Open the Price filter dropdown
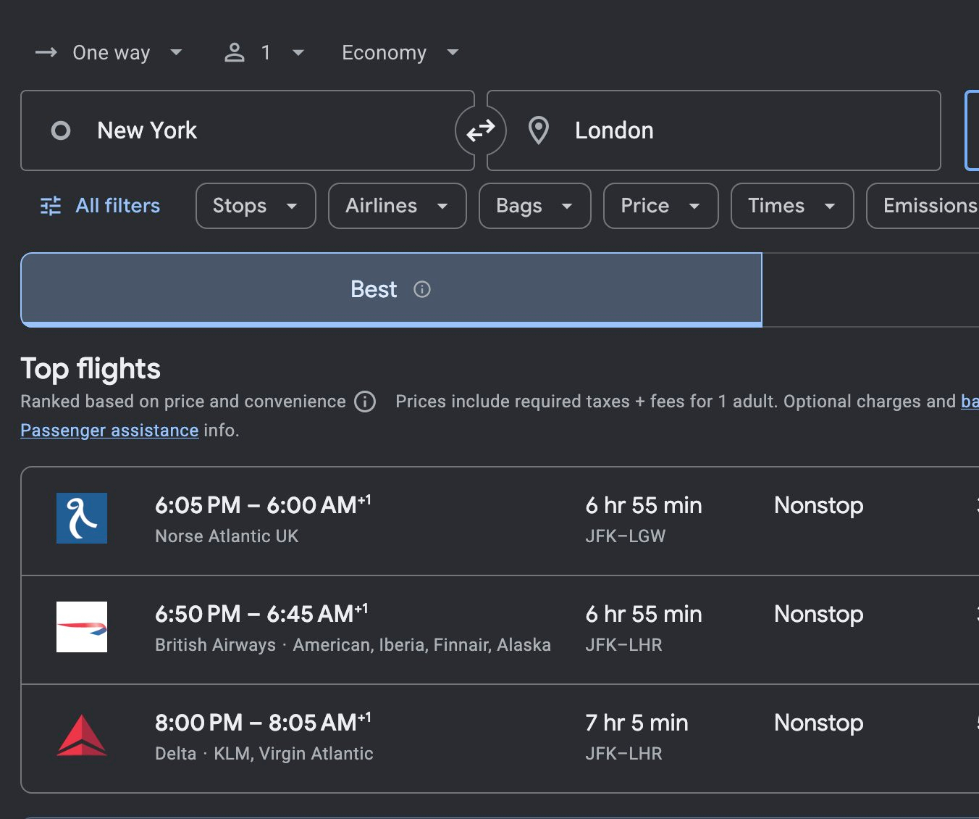Screen dimensions: 979x819 pyautogui.click(x=660, y=206)
